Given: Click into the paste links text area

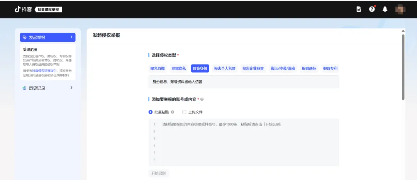Looking at the screenshot, I should tap(244, 142).
